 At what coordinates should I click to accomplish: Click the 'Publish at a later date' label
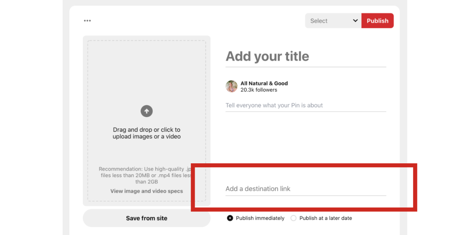[x=325, y=218]
